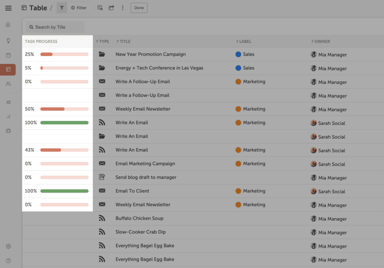Open the people/team sidebar icon
This screenshot has width=384, height=268.
[8, 84]
